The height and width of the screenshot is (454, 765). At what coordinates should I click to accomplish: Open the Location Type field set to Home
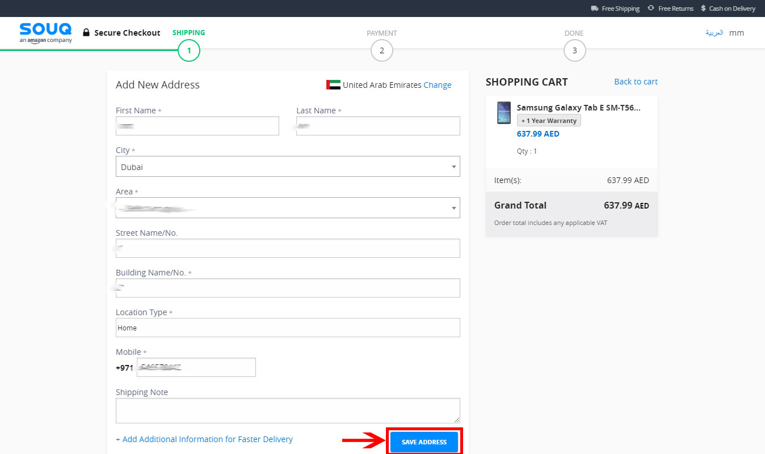[288, 328]
